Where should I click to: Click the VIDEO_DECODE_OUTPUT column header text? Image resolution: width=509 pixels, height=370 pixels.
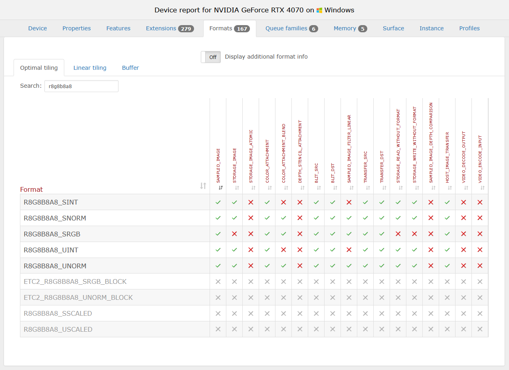click(x=464, y=157)
